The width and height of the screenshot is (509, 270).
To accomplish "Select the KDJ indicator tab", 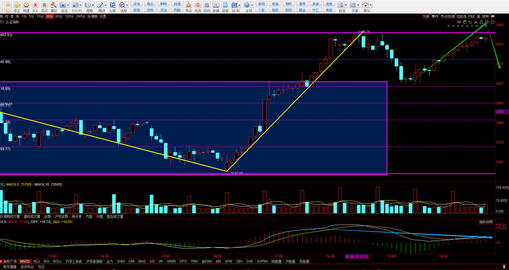I will tap(37, 261).
